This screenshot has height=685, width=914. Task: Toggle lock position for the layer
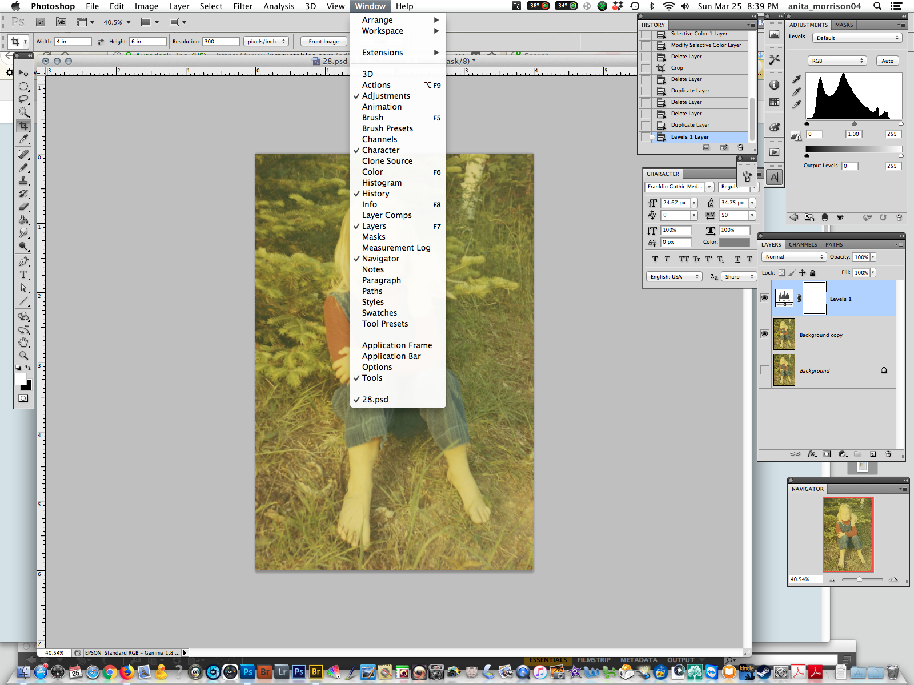(803, 273)
